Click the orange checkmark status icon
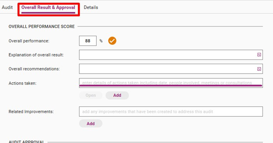Image resolution: width=273 pixels, height=143 pixels. pos(112,41)
